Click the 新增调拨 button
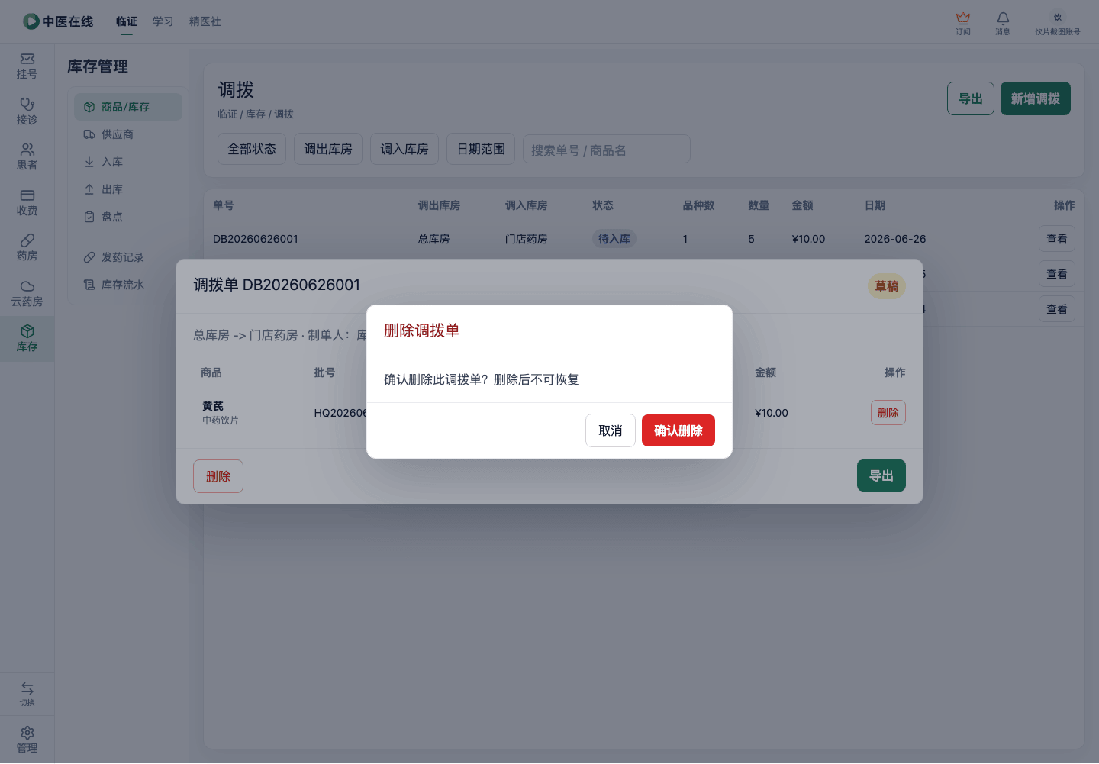 [x=1036, y=98]
